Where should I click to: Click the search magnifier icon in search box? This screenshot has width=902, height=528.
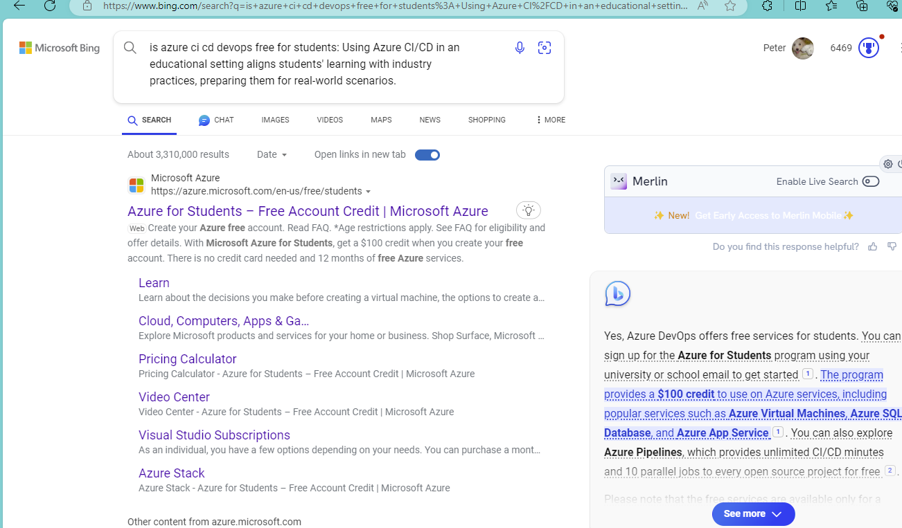coord(130,48)
